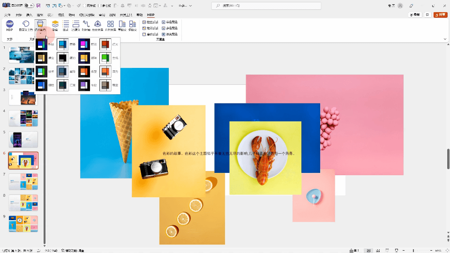Click the stacked layers icon in ribbon

[x=55, y=24]
